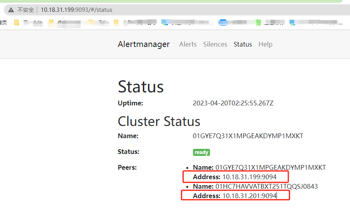The height and width of the screenshot is (210, 350).
Task: Click peer name 01HC7HAVVATBXT251TQQSJ0843
Action: point(267,186)
